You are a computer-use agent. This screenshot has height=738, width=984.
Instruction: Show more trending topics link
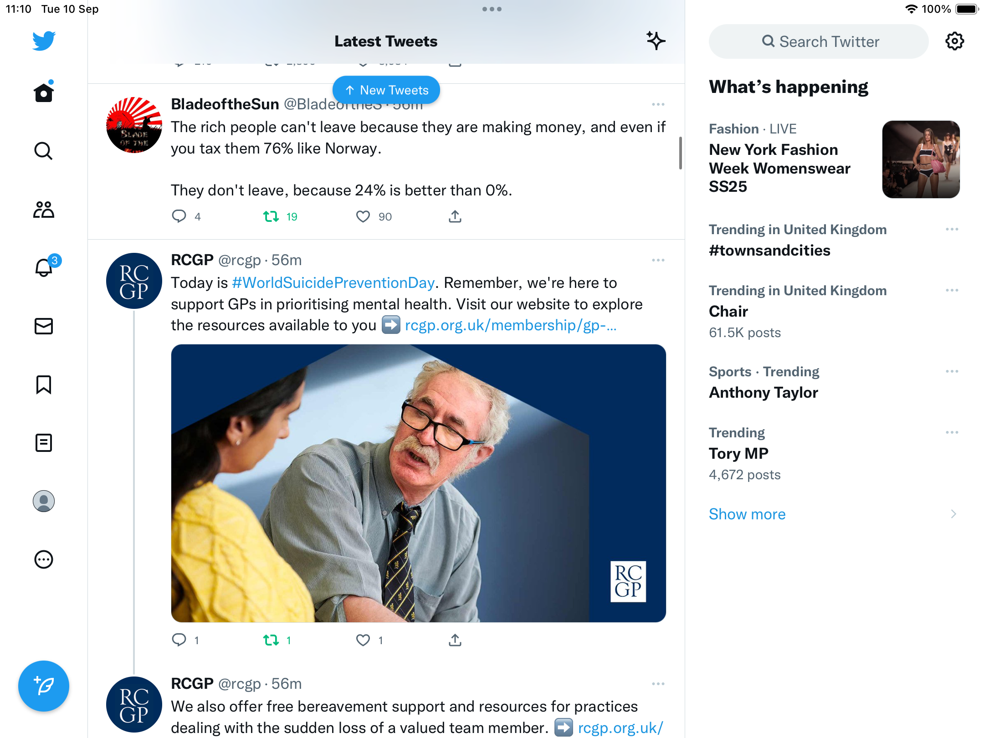(747, 514)
